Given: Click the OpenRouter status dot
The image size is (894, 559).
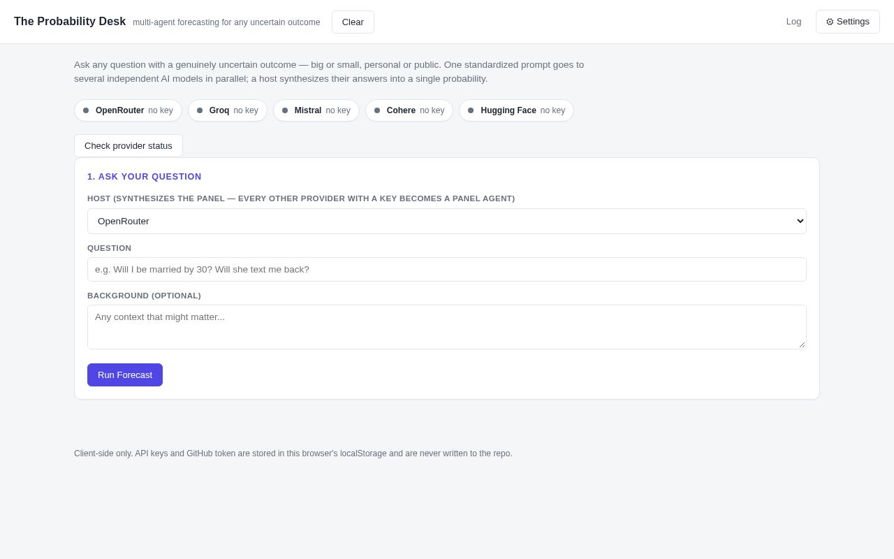Looking at the screenshot, I should (86, 110).
